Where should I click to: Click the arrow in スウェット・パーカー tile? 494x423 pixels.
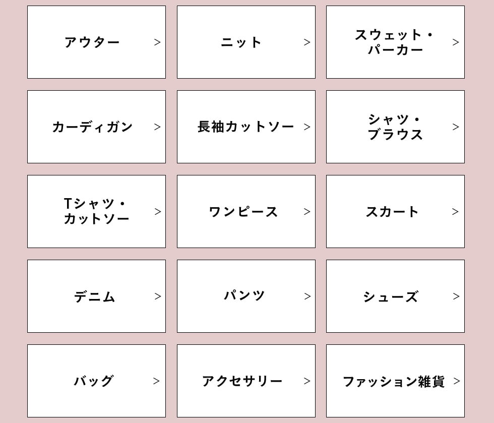456,42
